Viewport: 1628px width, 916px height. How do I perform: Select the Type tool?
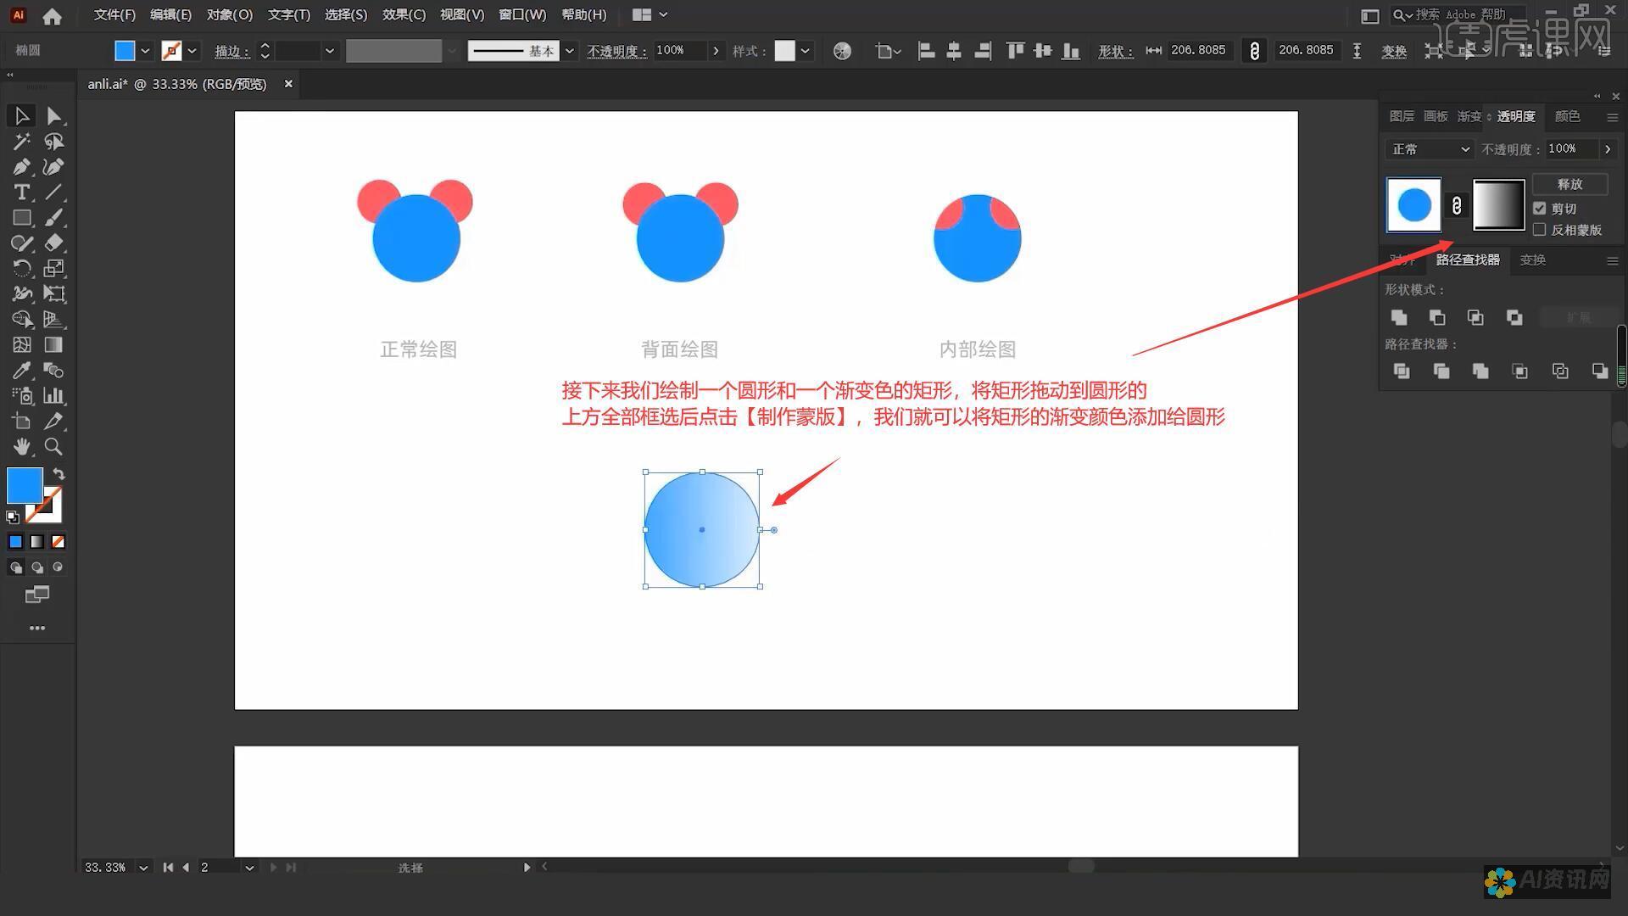pyautogui.click(x=20, y=191)
